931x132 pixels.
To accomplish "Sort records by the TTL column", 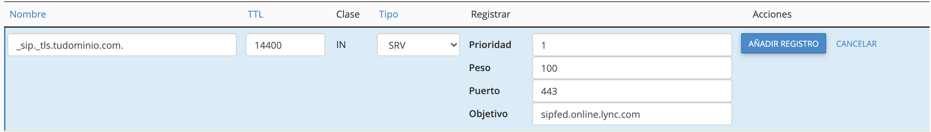I will click(255, 15).
